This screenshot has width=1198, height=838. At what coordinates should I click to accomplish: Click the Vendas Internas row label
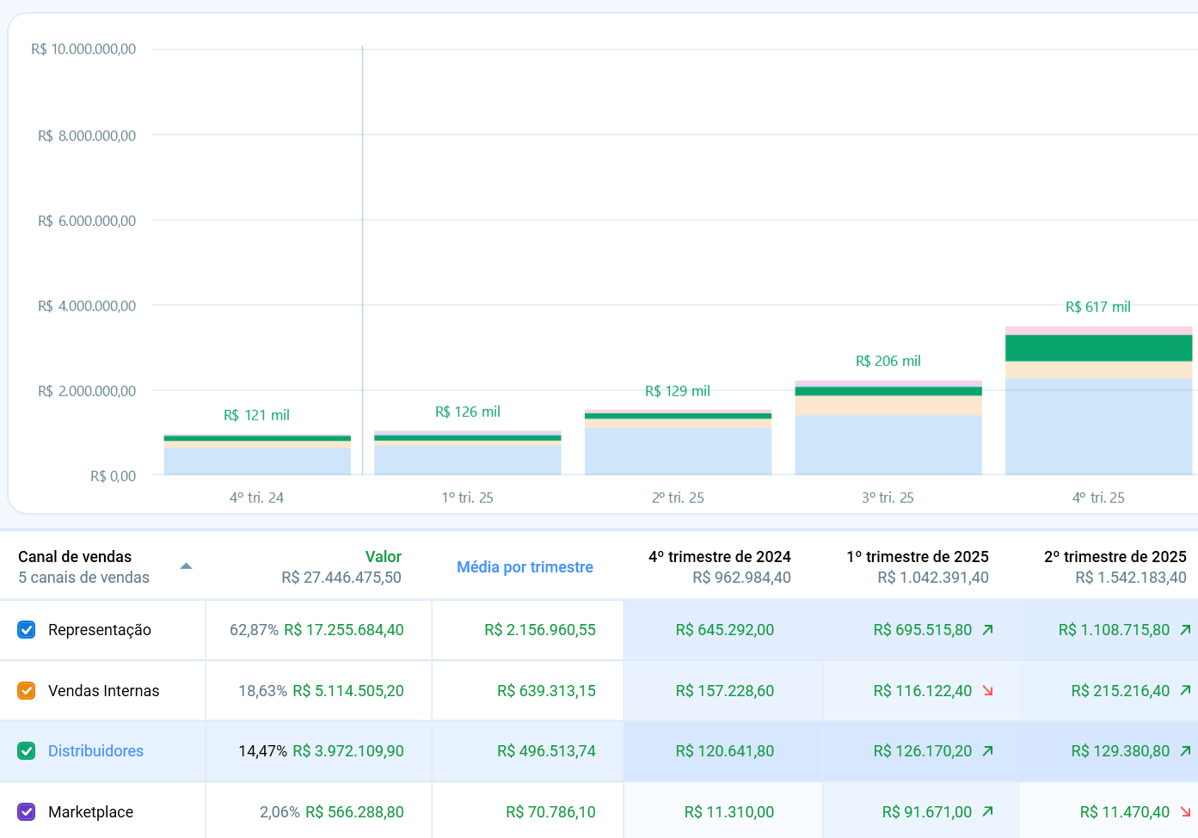coord(103,690)
